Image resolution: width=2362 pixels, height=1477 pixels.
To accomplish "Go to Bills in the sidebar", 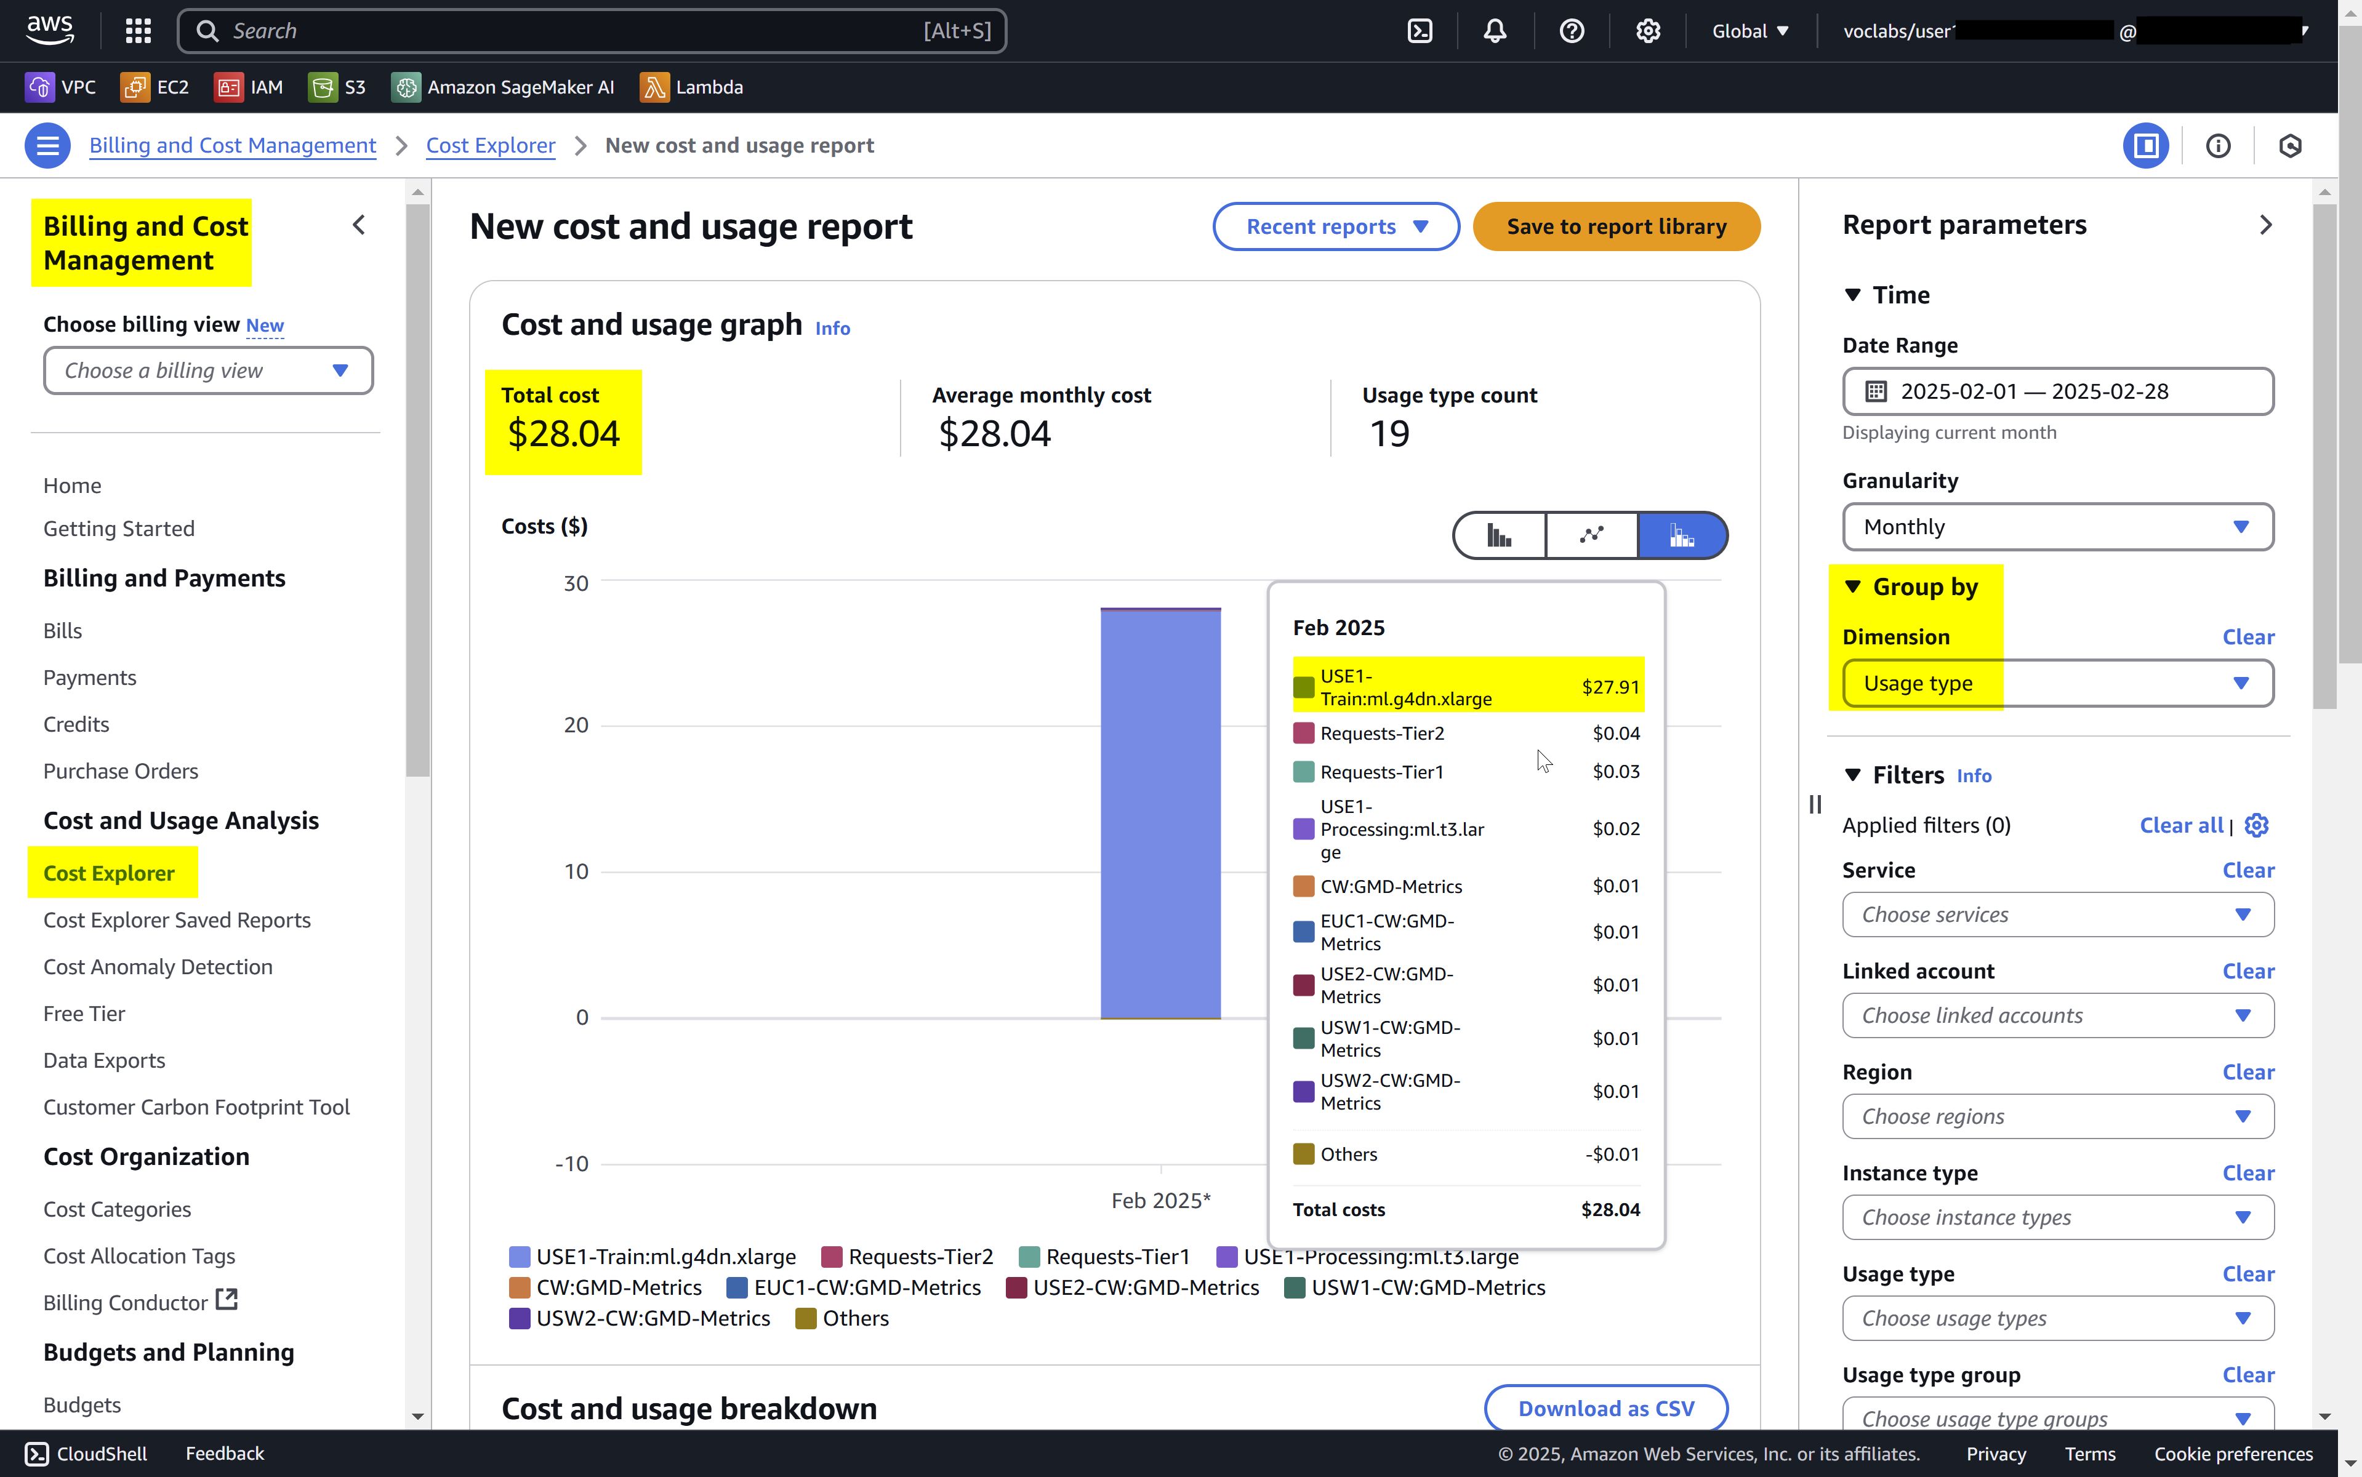I will [63, 631].
